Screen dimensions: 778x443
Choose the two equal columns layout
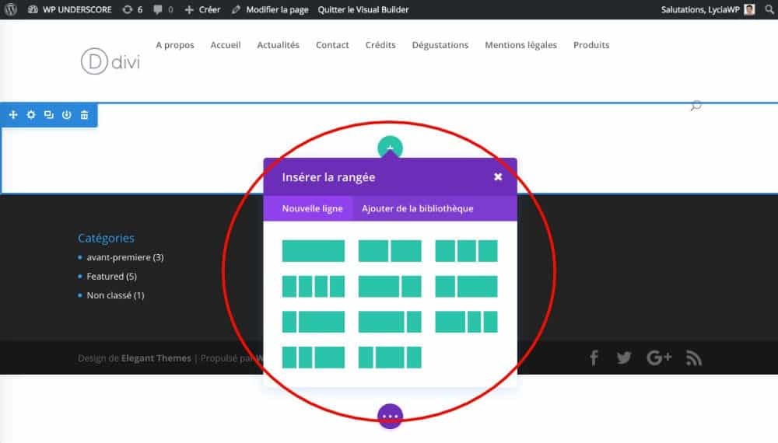(x=390, y=251)
